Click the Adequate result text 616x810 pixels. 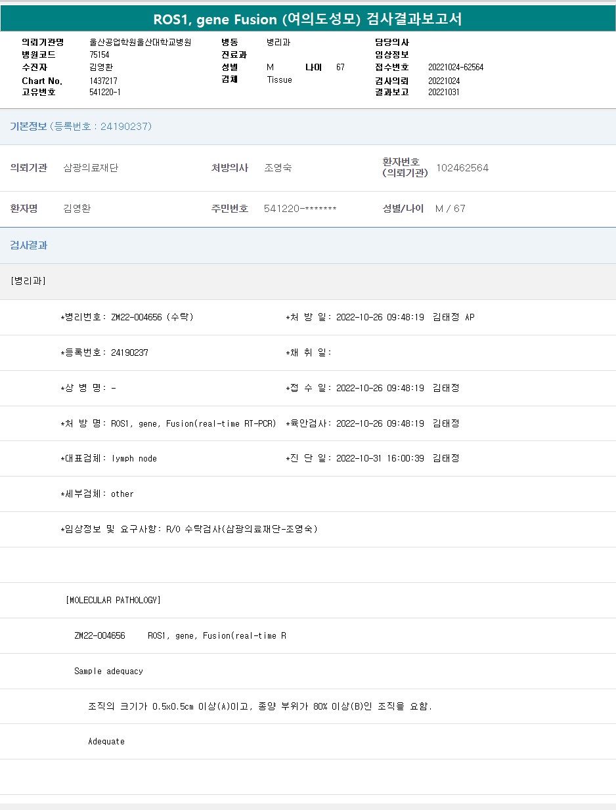[x=106, y=742]
